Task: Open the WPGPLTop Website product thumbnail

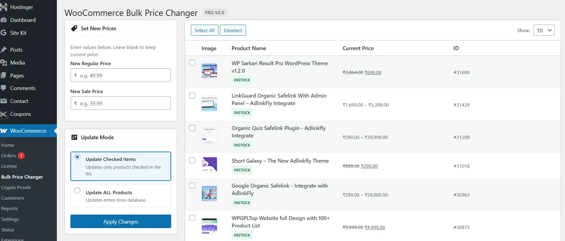Action: 209,226
